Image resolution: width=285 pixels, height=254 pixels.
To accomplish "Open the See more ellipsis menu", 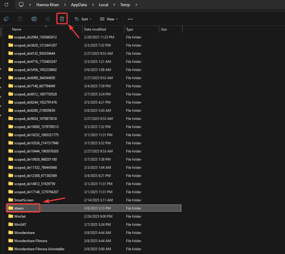I will [130, 19].
